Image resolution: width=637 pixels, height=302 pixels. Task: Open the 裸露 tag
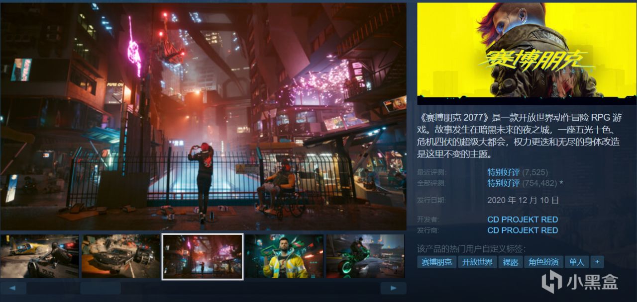point(510,262)
